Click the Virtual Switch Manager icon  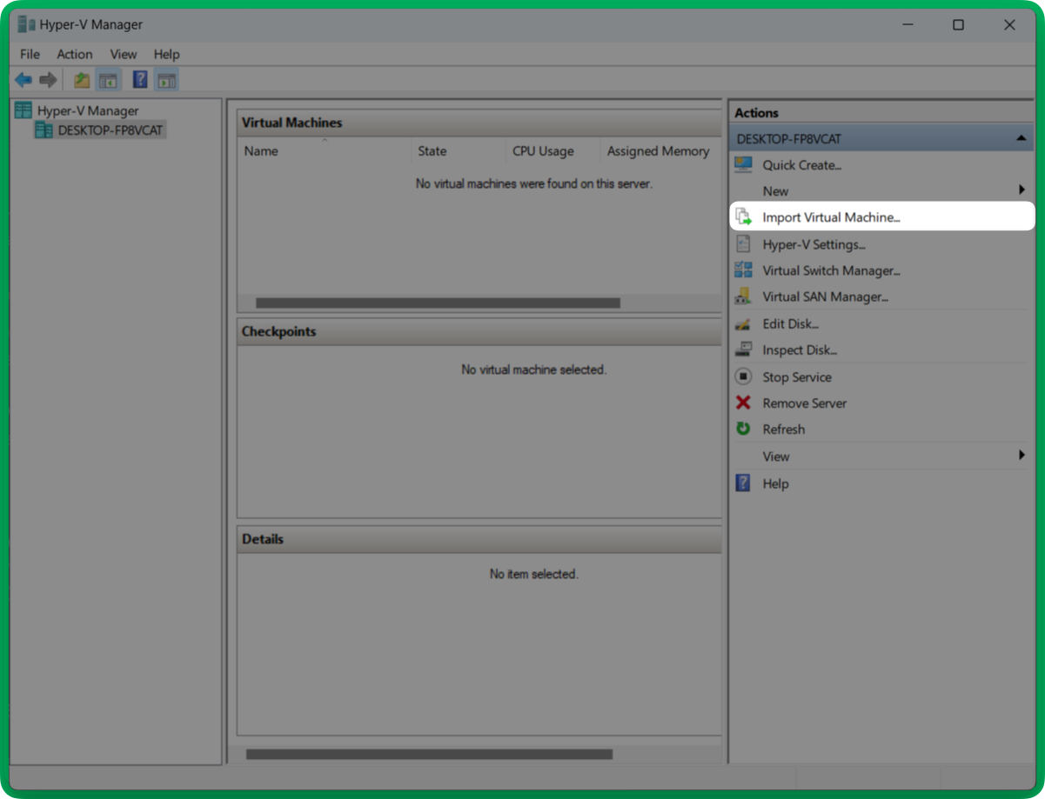click(x=743, y=270)
